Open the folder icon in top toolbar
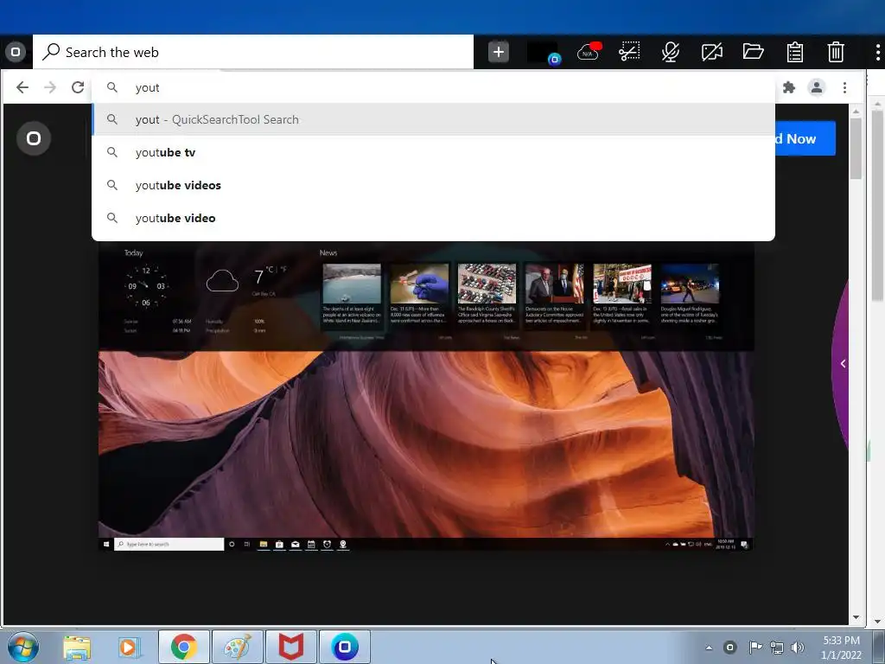885x664 pixels. [753, 52]
